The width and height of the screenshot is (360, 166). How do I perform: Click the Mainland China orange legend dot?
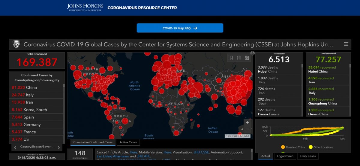(283, 147)
